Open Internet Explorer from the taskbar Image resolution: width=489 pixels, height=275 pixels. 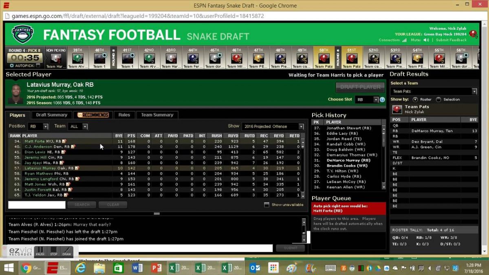pos(81,268)
